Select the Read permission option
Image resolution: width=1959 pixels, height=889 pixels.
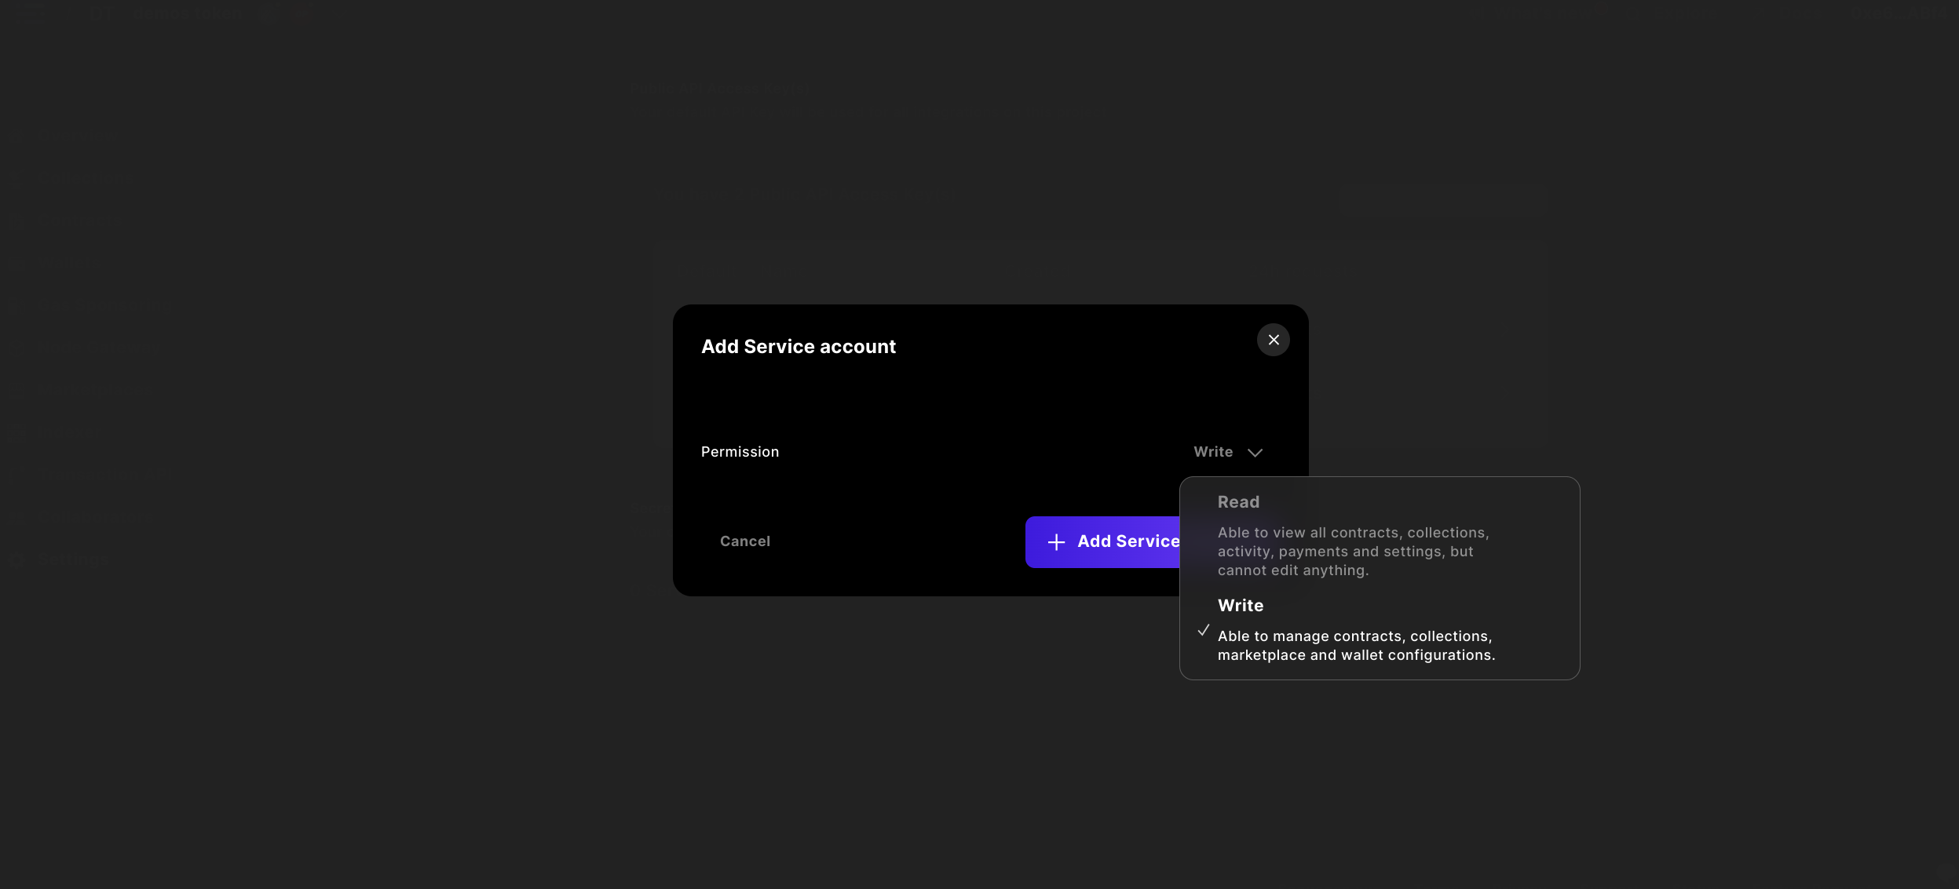pos(1351,536)
